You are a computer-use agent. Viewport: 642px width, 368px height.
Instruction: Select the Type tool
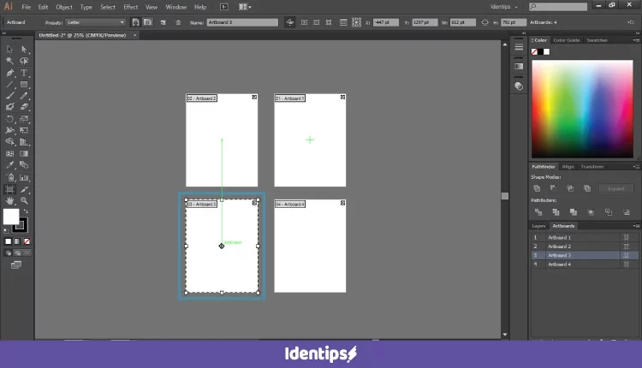point(25,73)
